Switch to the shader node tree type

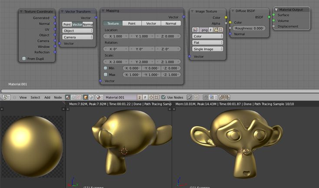click(x=68, y=97)
